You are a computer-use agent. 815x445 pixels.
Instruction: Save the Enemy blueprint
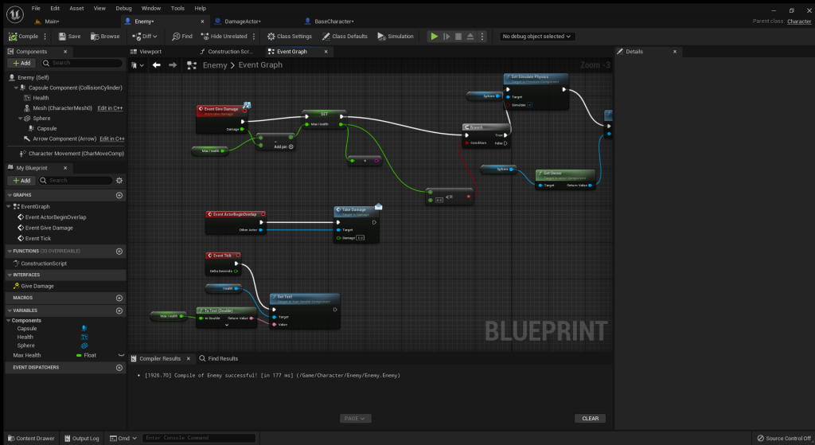[x=70, y=37]
